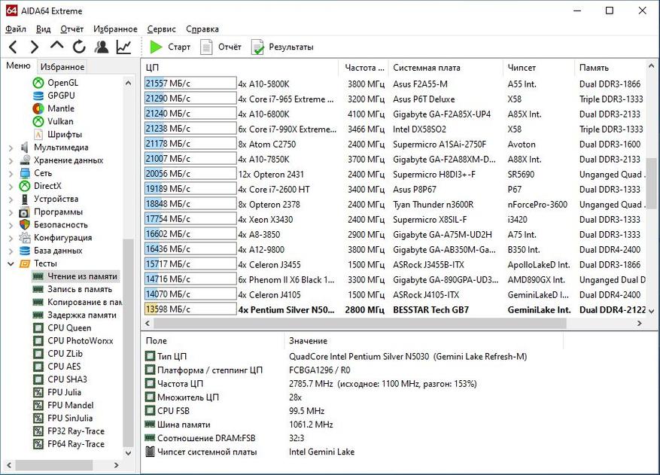Select the CPU AES benchmark
The width and height of the screenshot is (660, 475).
[64, 367]
